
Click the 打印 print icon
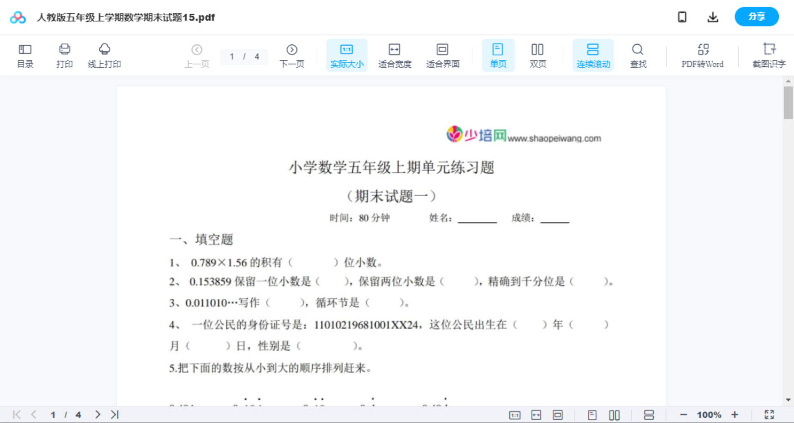point(64,55)
